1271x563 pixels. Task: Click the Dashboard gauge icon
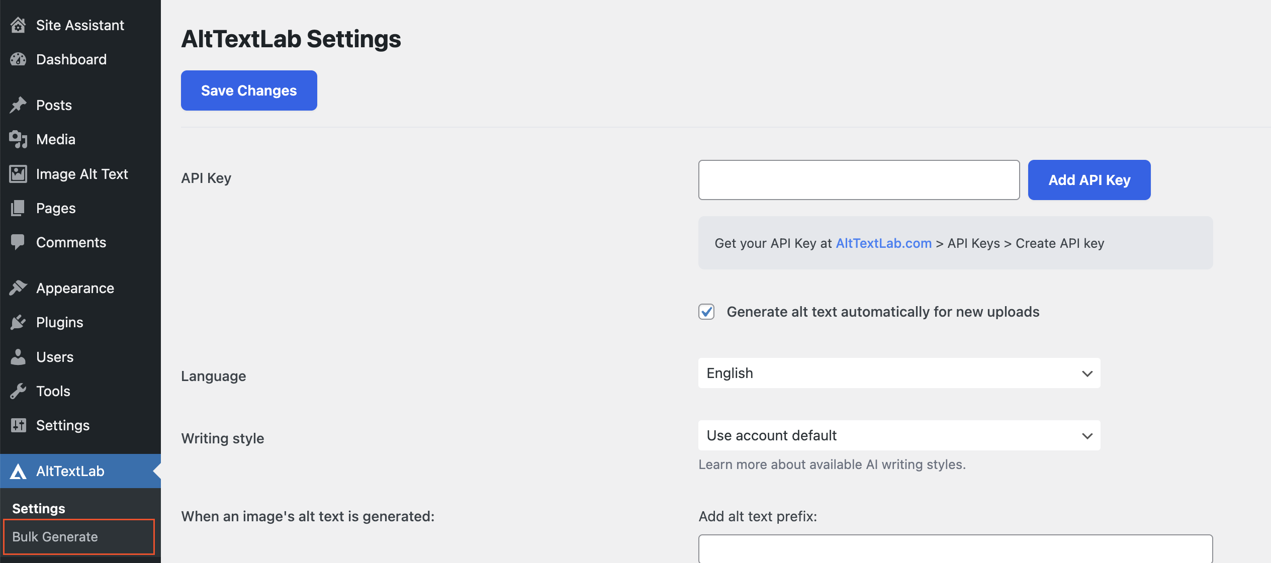point(18,59)
